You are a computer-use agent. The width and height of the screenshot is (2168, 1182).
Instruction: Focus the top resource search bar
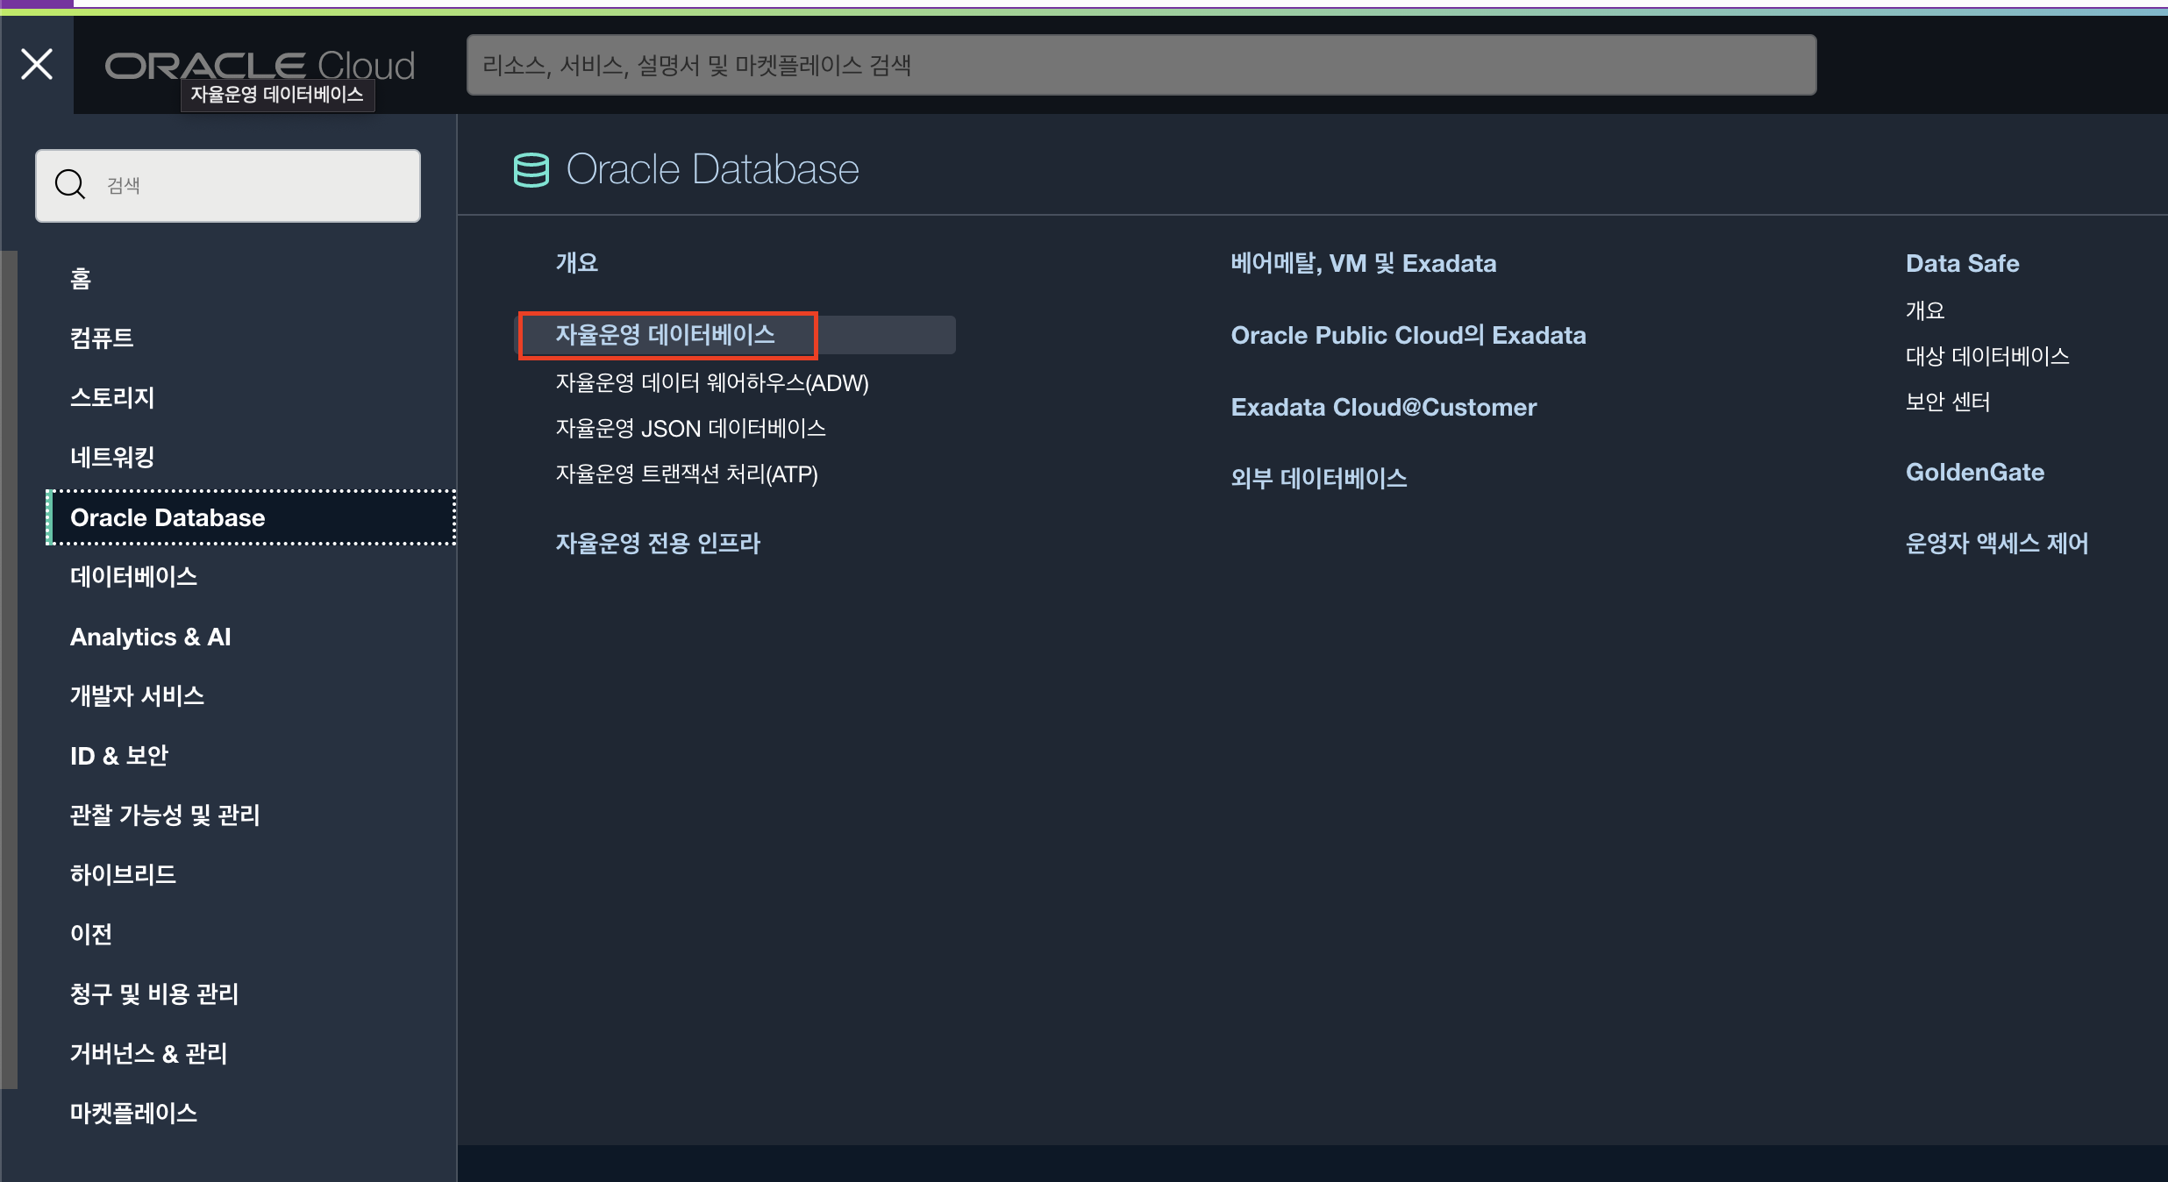pos(1140,65)
